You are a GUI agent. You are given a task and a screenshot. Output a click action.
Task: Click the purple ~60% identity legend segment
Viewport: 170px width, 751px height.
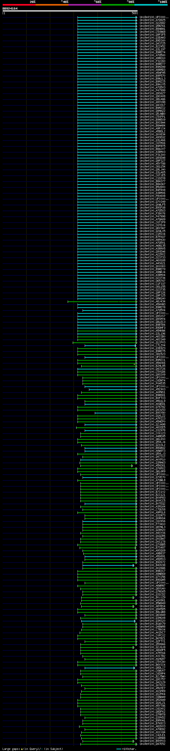pyautogui.click(x=85, y=5)
